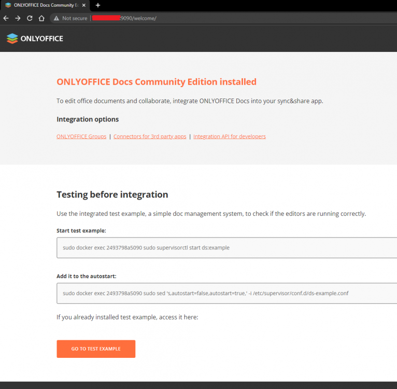Click the 'Add it to the autostart:' label
Image resolution: width=397 pixels, height=389 pixels.
[x=87, y=276]
